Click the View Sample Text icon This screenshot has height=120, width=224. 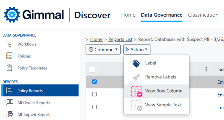click(136, 105)
